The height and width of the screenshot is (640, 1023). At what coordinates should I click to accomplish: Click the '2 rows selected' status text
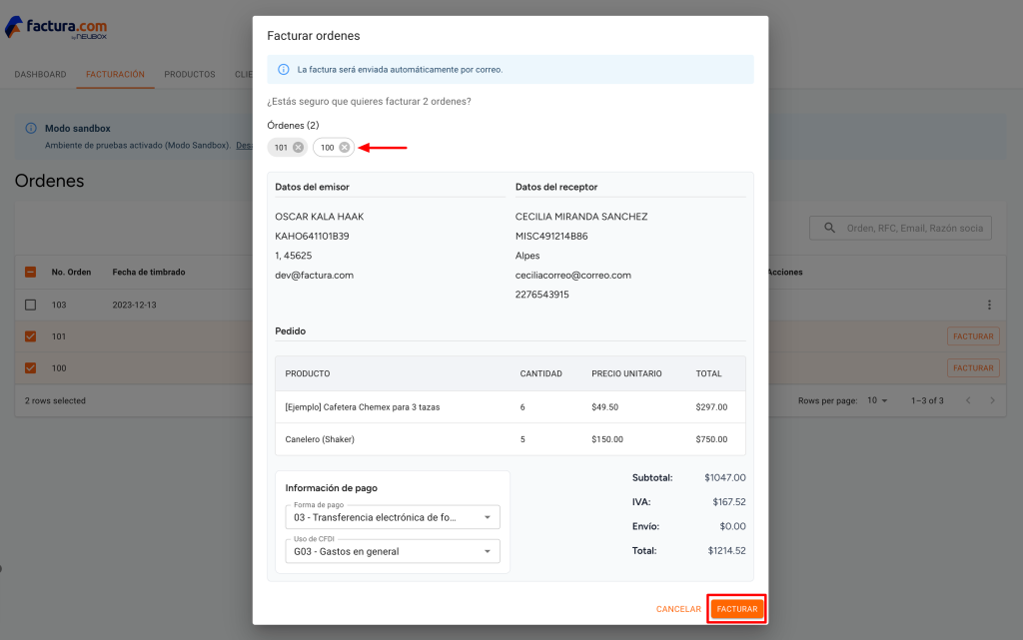(55, 400)
